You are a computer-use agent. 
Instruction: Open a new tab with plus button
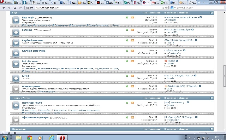(199, 2)
